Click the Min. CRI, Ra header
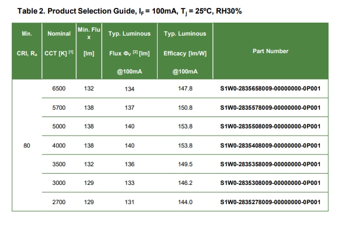The width and height of the screenshot is (355, 229). [27, 44]
